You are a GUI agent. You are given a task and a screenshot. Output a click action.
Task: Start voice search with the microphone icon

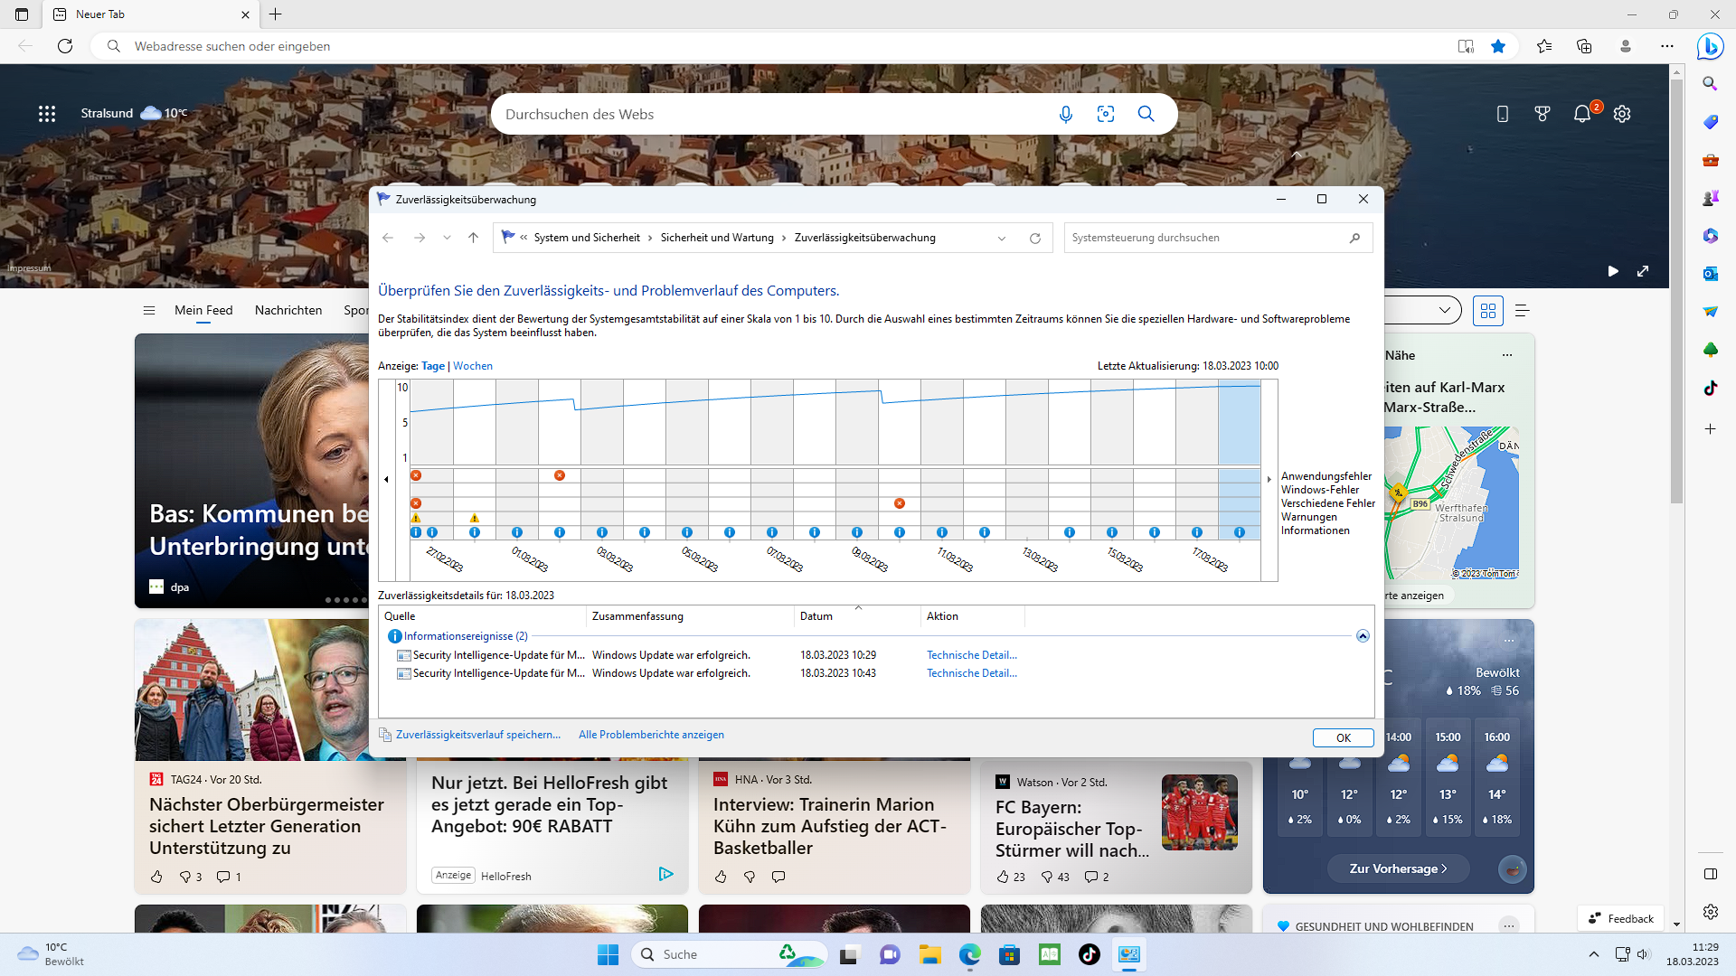[1066, 114]
